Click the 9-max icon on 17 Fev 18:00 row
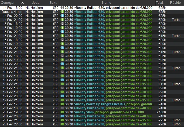This screenshot has height=127, width=184. pos(62,56)
